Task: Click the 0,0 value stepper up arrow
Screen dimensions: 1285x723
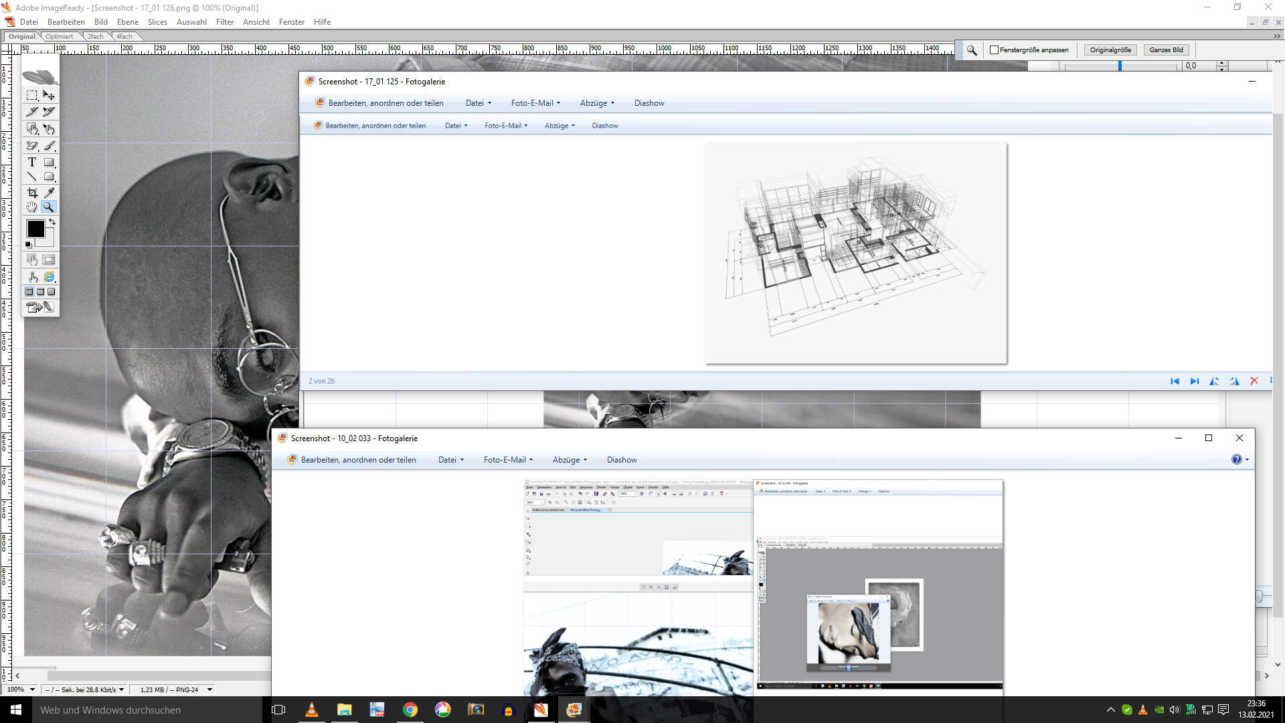Action: click(x=1222, y=63)
